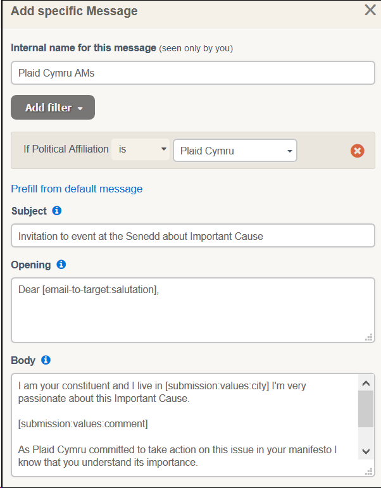The height and width of the screenshot is (488, 381).
Task: Click Opening textarea resize handle
Action: (x=369, y=337)
